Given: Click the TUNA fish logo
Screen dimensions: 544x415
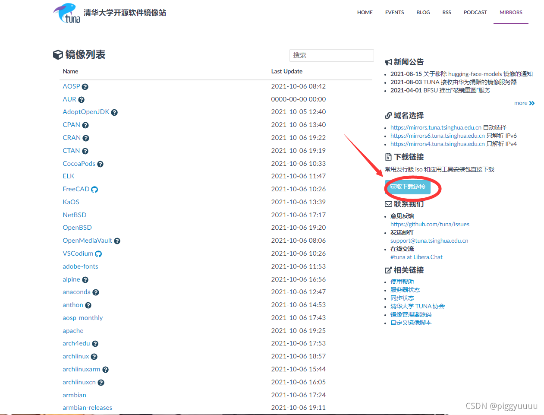Looking at the screenshot, I should 67,13.
